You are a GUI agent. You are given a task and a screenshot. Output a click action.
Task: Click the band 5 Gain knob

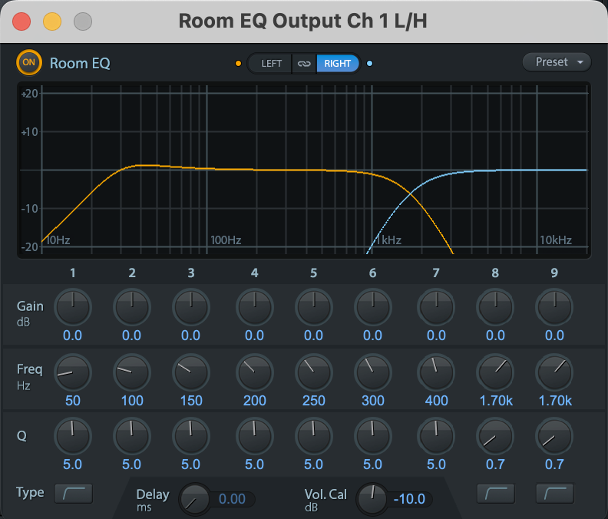[x=313, y=308]
